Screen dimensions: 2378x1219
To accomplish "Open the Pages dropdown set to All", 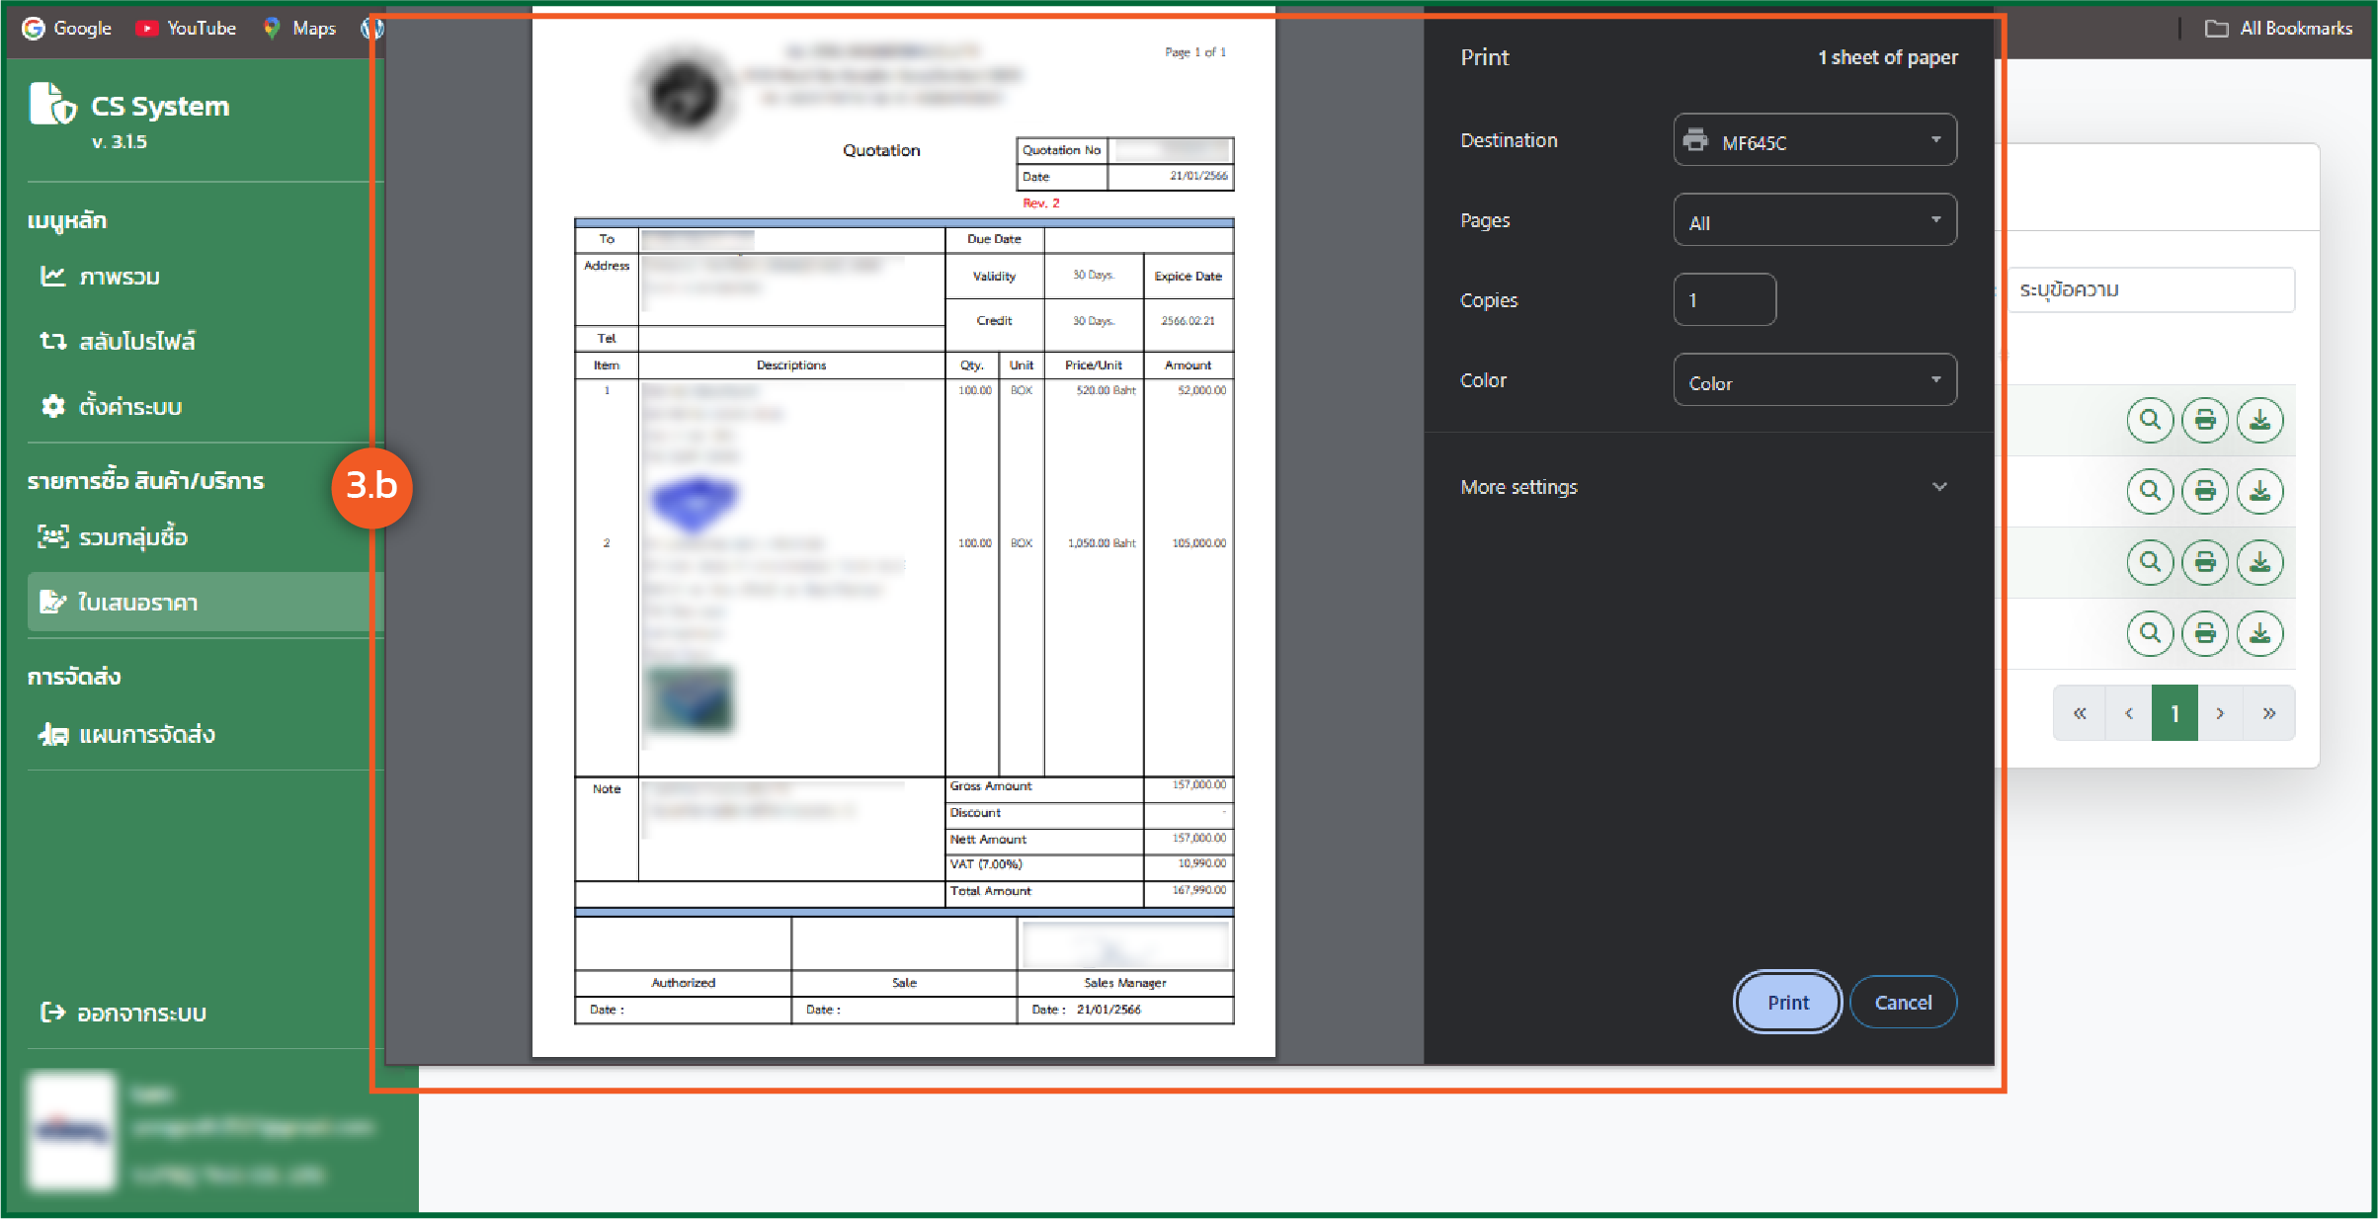I will pos(1814,221).
